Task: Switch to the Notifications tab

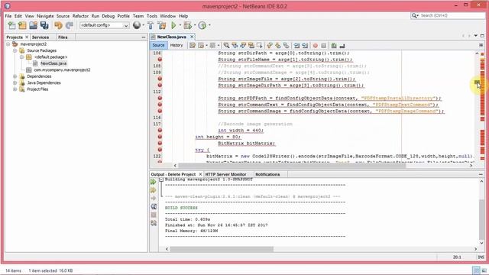Action: (x=267, y=174)
